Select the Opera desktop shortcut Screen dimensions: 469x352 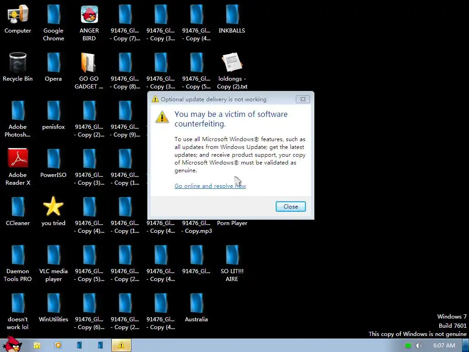click(53, 67)
